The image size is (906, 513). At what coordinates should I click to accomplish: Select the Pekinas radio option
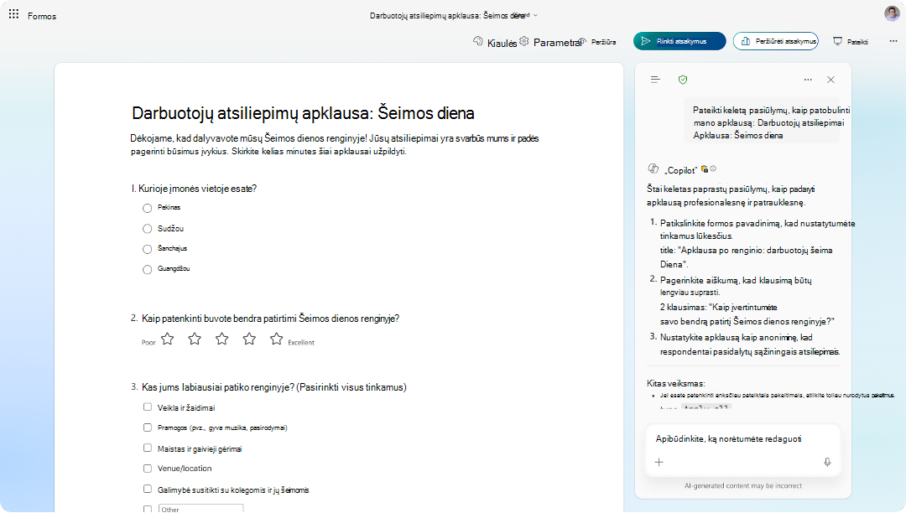click(148, 208)
